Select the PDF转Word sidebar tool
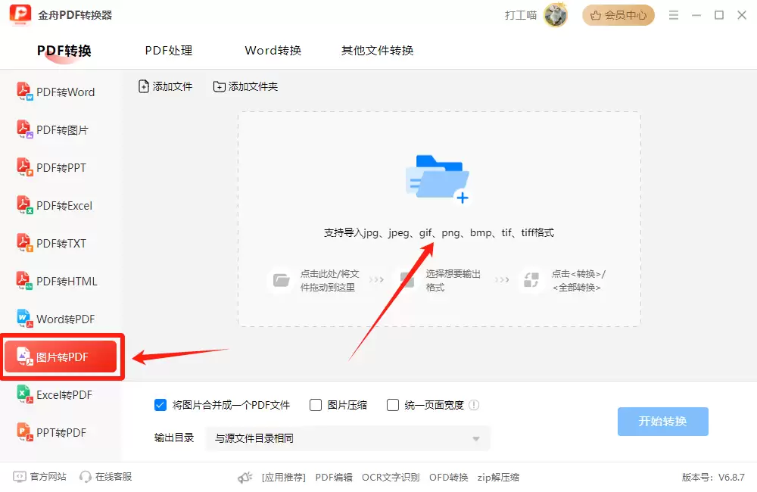 click(61, 92)
